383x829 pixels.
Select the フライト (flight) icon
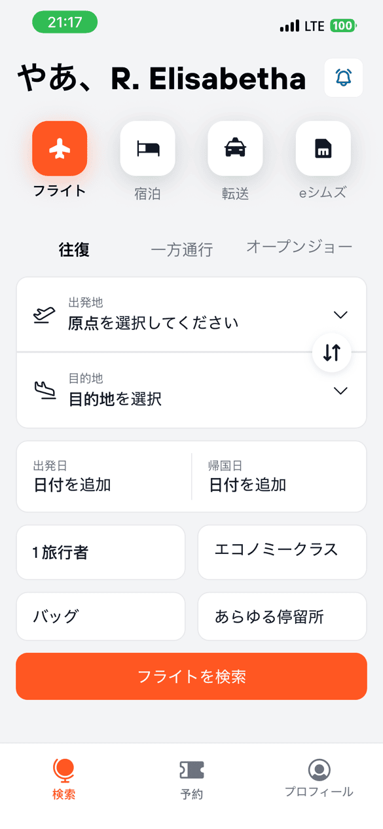coord(60,149)
